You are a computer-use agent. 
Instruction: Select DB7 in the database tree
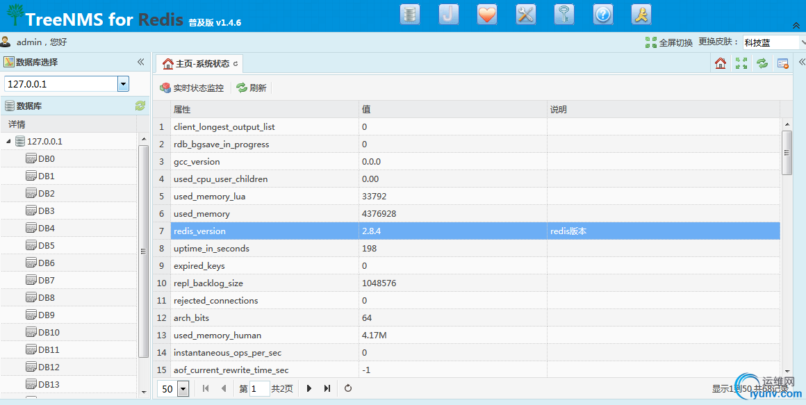[x=47, y=281]
